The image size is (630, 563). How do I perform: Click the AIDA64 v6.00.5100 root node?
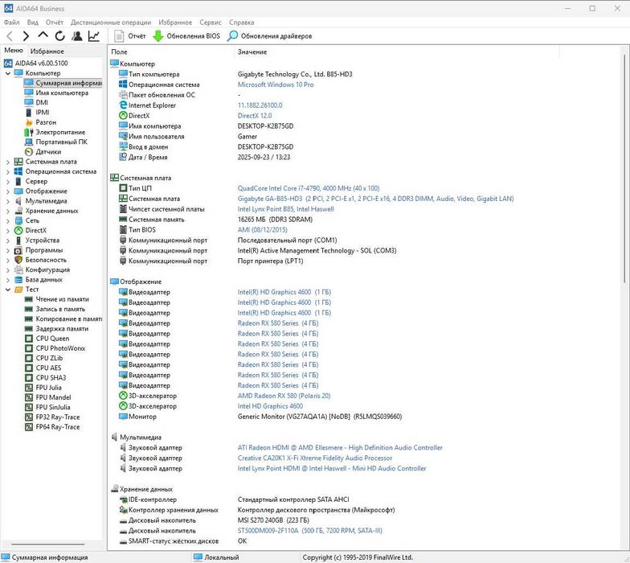(42, 63)
